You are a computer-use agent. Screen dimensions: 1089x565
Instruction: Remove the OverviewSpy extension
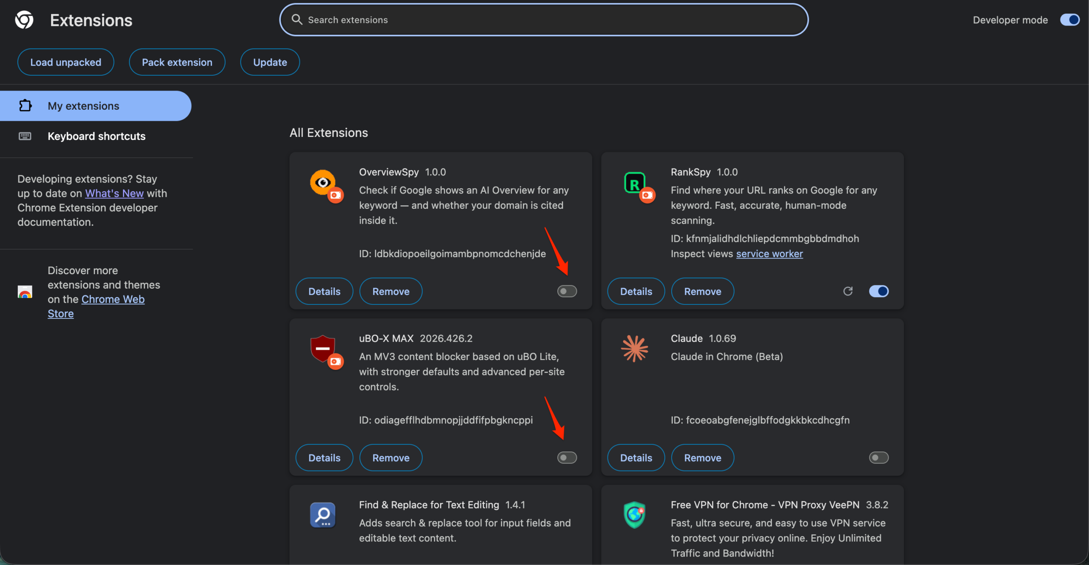(391, 291)
